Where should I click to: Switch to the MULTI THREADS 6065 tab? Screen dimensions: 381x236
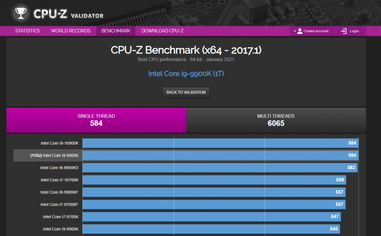coord(276,120)
